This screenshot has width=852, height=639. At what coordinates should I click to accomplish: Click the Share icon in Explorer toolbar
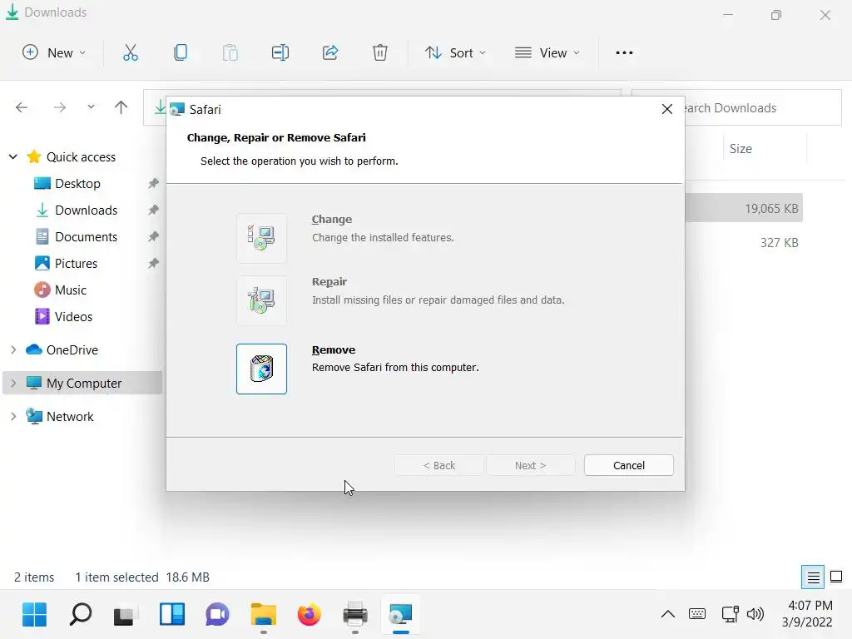tap(330, 52)
